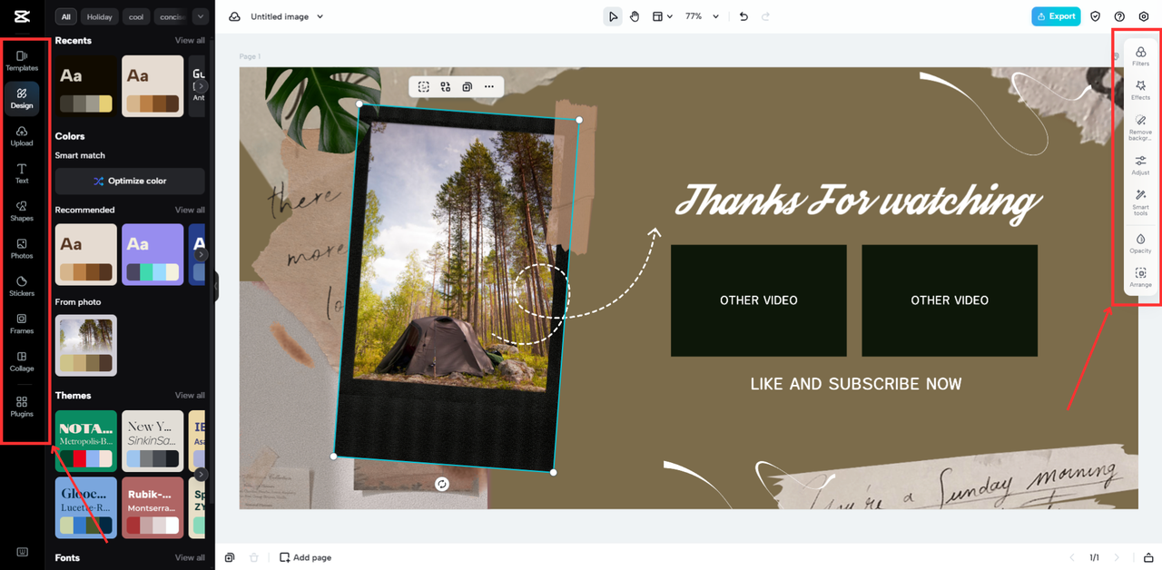Open the Shapes panel

click(22, 211)
